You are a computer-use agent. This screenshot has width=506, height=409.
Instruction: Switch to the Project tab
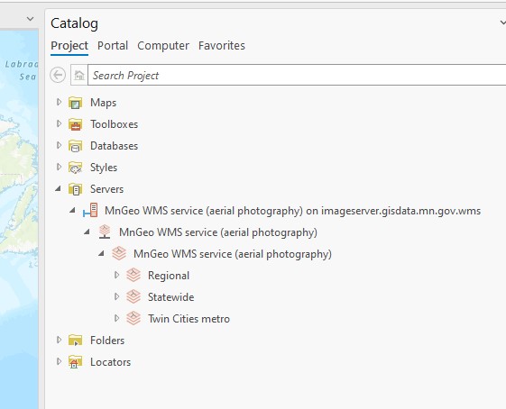coord(69,46)
